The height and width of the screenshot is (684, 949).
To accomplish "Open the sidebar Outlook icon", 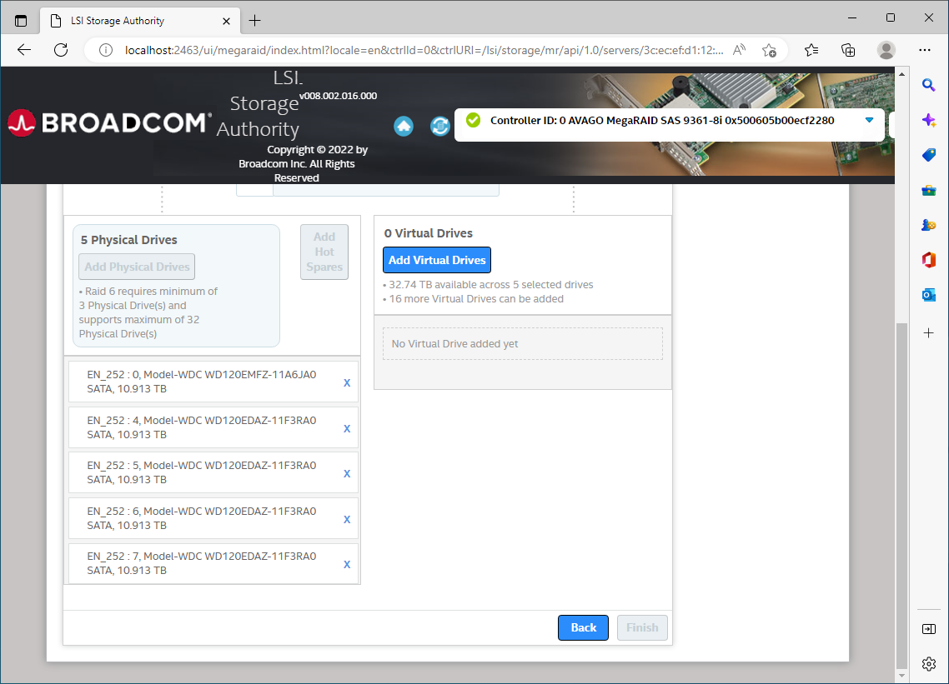I will [x=928, y=295].
